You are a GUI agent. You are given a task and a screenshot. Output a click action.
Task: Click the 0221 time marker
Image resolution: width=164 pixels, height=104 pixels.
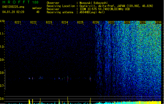(18, 22)
